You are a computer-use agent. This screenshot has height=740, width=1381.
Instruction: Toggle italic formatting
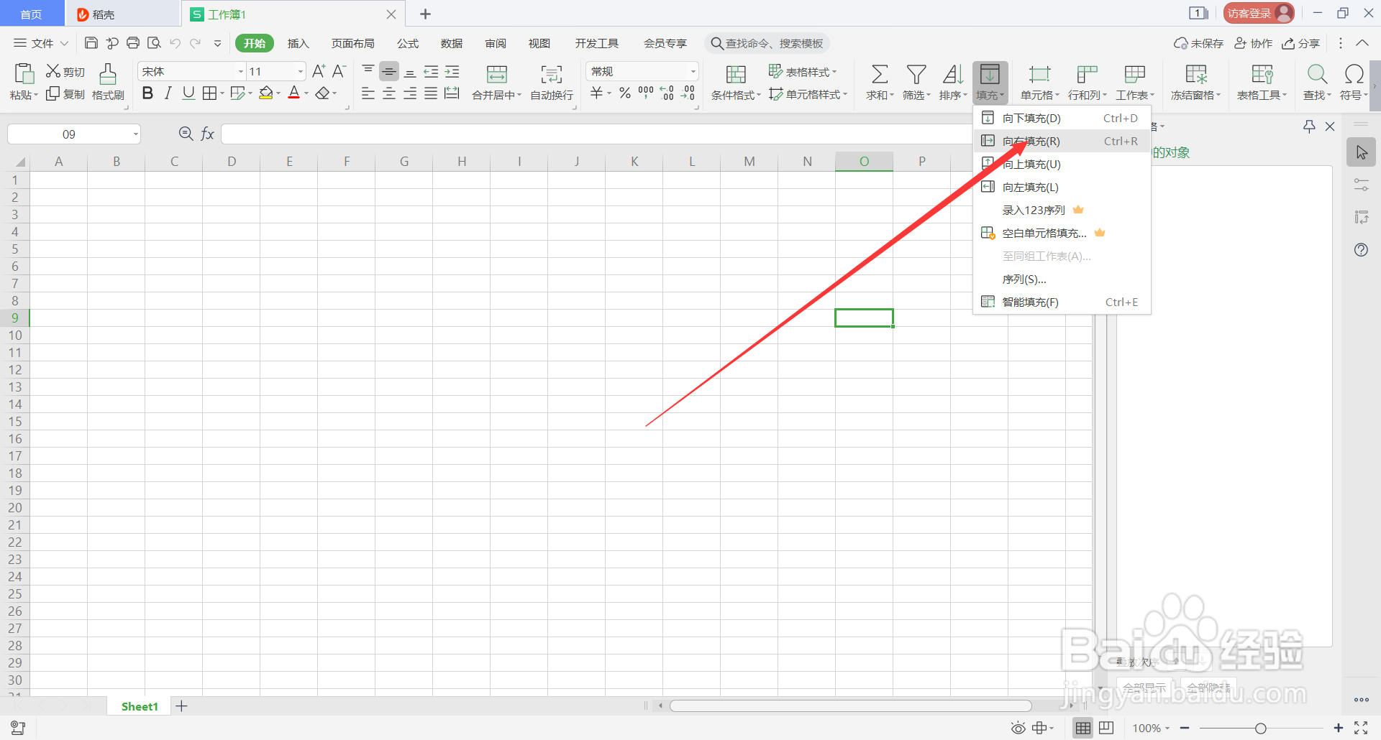click(x=168, y=93)
